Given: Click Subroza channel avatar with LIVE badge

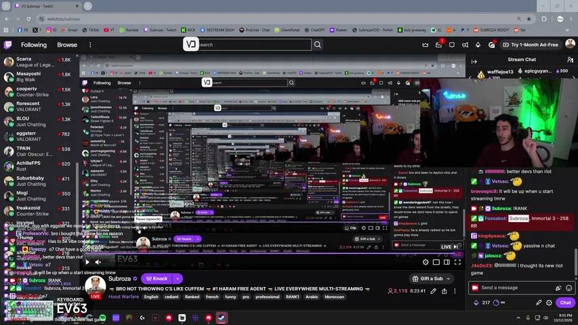Looking at the screenshot, I should click(96, 287).
